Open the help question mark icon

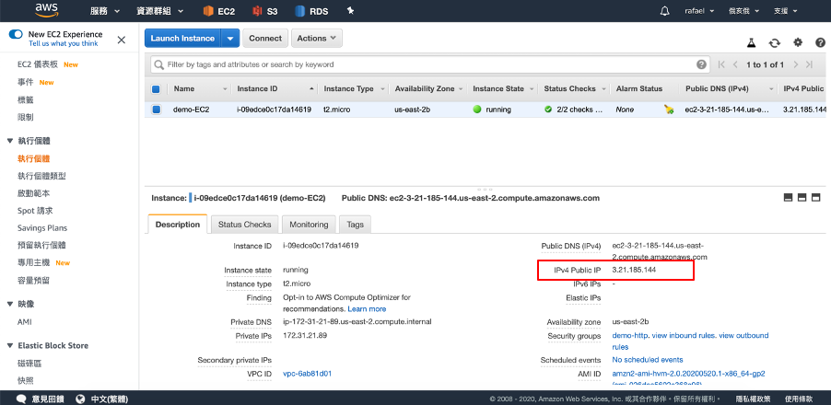820,42
